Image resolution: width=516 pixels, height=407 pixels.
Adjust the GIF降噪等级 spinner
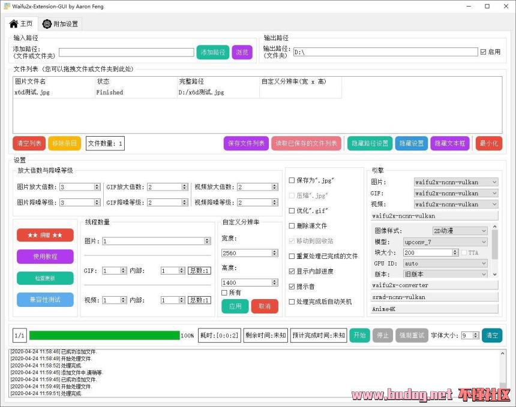(167, 203)
